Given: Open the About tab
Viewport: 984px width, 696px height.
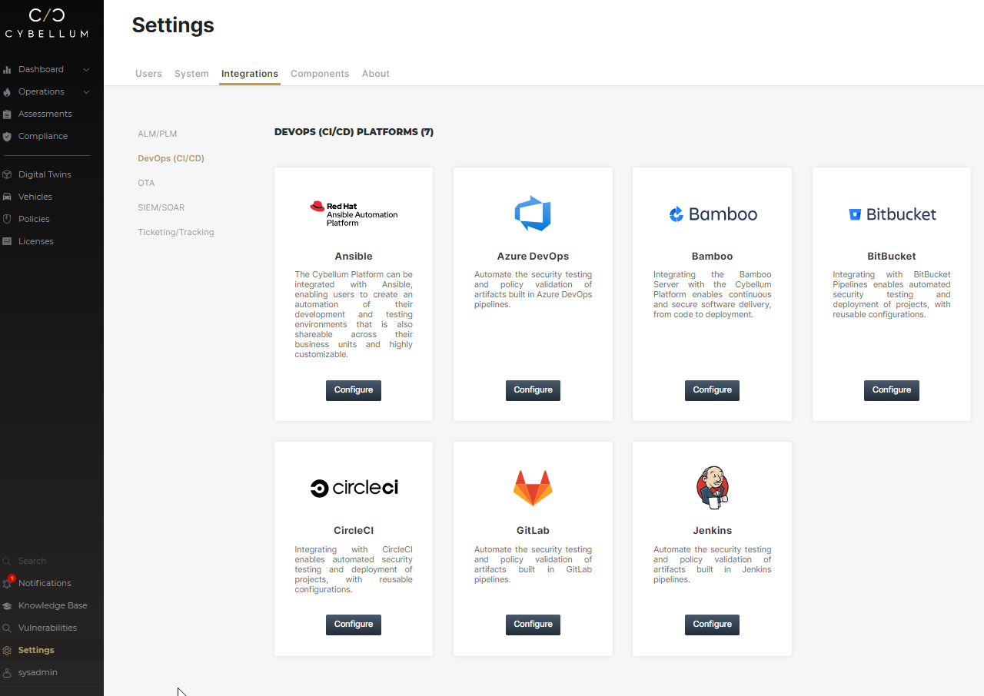Looking at the screenshot, I should pos(375,73).
